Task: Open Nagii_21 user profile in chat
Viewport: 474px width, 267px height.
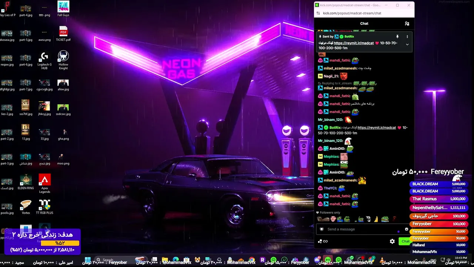Action: coord(331,76)
